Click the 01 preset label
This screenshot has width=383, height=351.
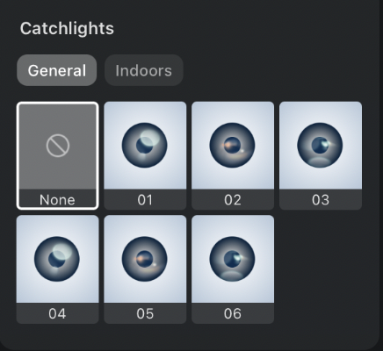pos(145,200)
